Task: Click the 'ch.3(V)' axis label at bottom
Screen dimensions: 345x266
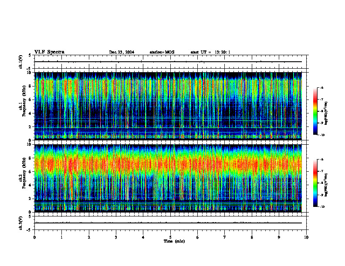Action: pyautogui.click(x=21, y=223)
